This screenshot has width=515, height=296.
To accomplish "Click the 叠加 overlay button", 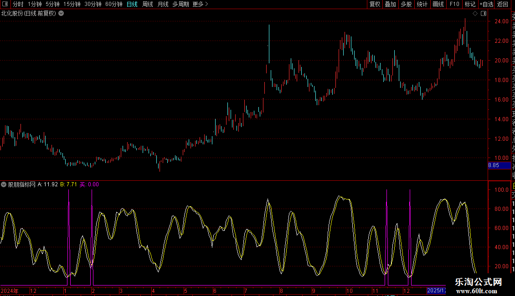I will coord(391,4).
